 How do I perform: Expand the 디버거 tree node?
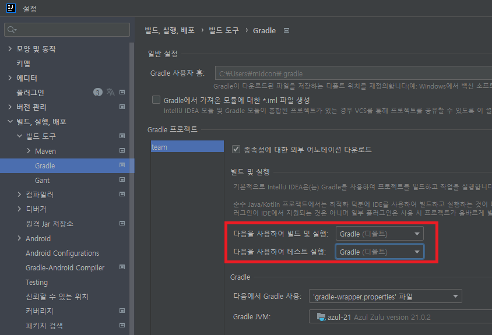pos(19,209)
